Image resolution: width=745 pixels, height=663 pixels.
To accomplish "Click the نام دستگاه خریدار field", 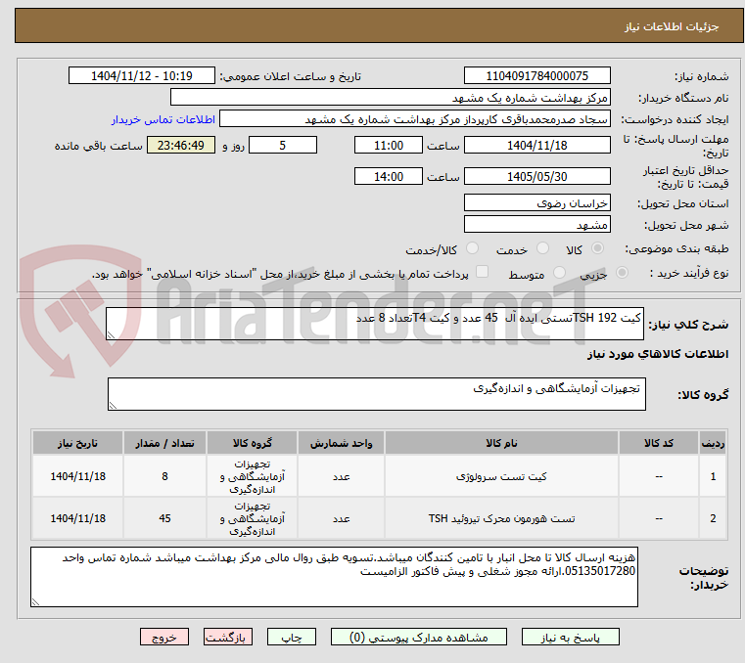I will (390, 97).
